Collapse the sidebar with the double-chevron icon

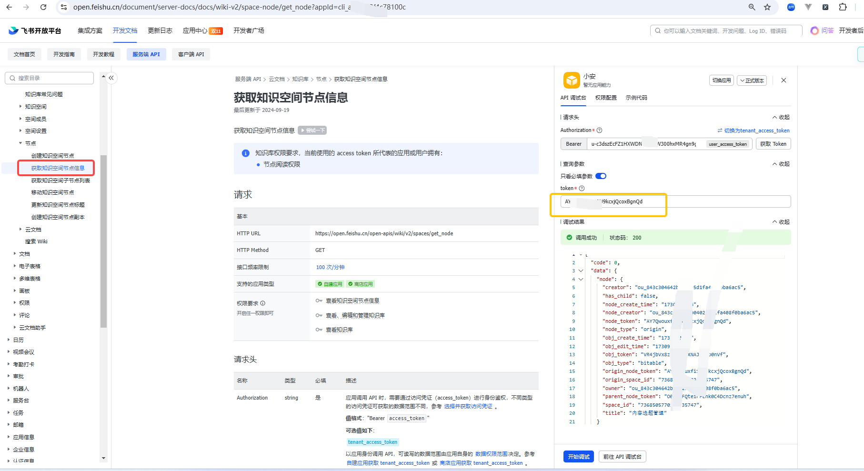click(x=111, y=78)
